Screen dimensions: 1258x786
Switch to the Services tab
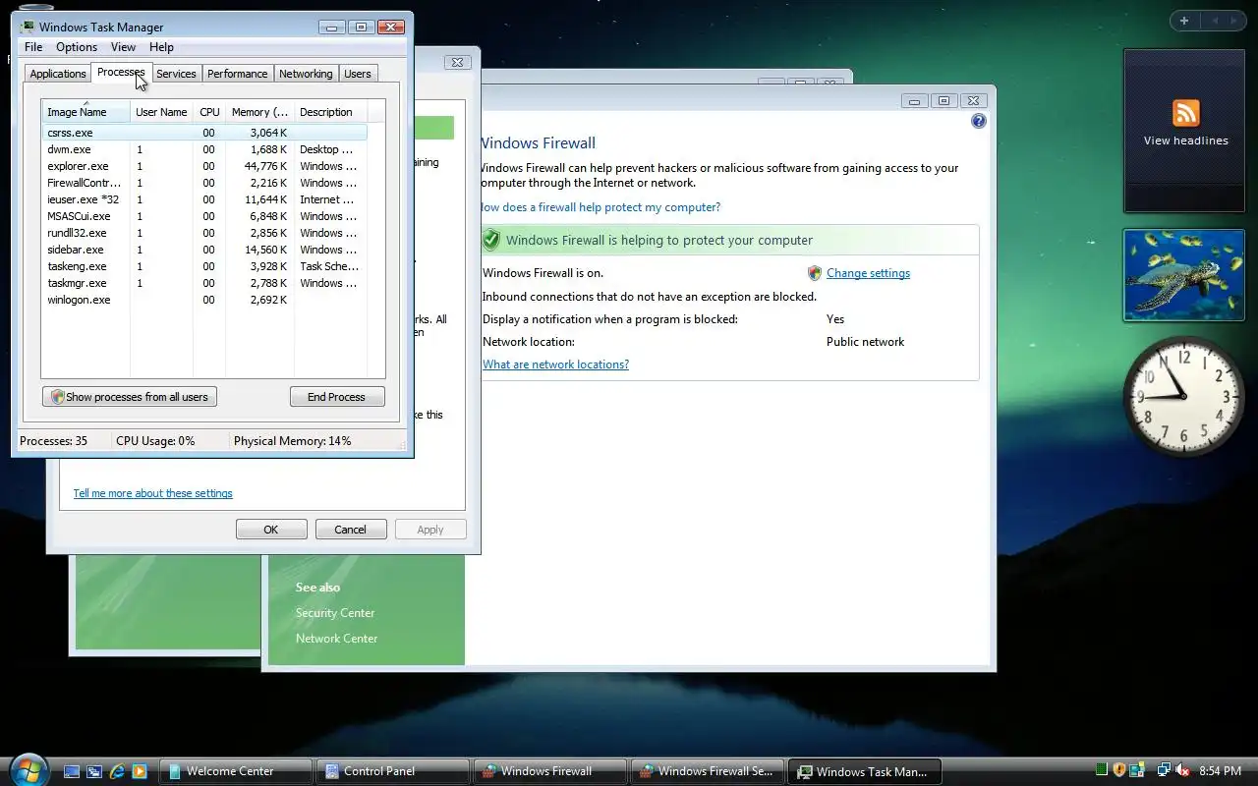(x=176, y=74)
